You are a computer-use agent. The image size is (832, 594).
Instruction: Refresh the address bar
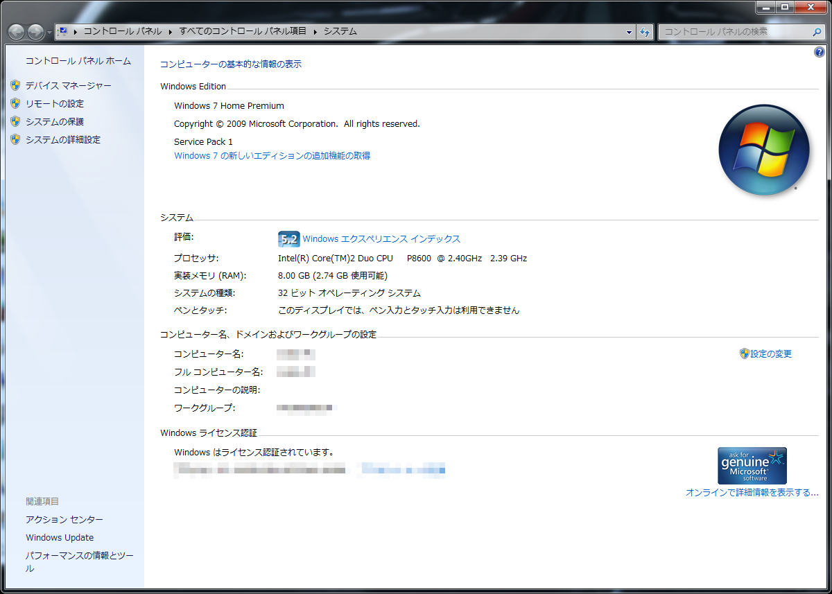(x=645, y=32)
